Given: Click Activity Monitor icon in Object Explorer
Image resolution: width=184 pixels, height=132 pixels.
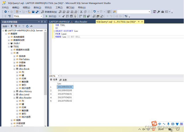Looking at the screenshot, I should (x=31, y=26).
